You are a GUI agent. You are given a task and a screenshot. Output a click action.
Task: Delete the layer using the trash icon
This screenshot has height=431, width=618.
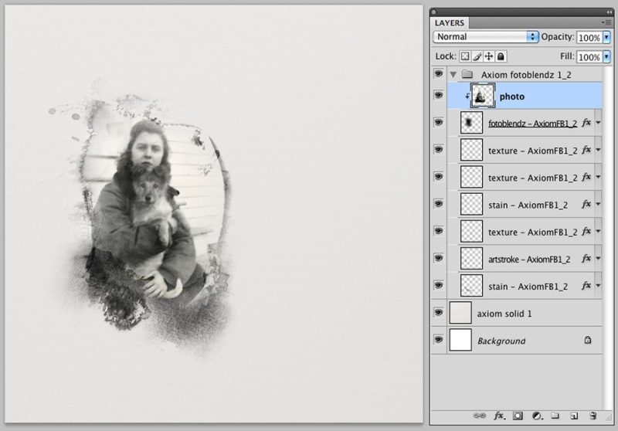click(x=593, y=416)
